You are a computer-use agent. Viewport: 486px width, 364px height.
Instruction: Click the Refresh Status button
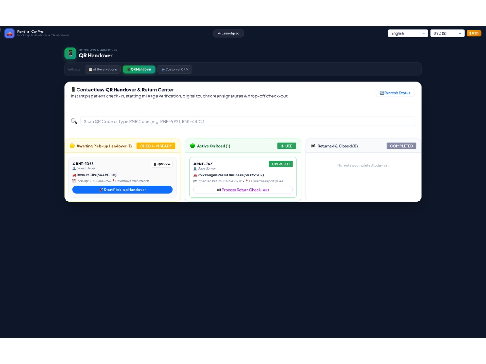point(395,93)
